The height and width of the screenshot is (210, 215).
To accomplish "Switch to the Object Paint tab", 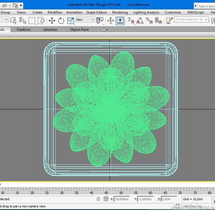I will [x=79, y=30].
